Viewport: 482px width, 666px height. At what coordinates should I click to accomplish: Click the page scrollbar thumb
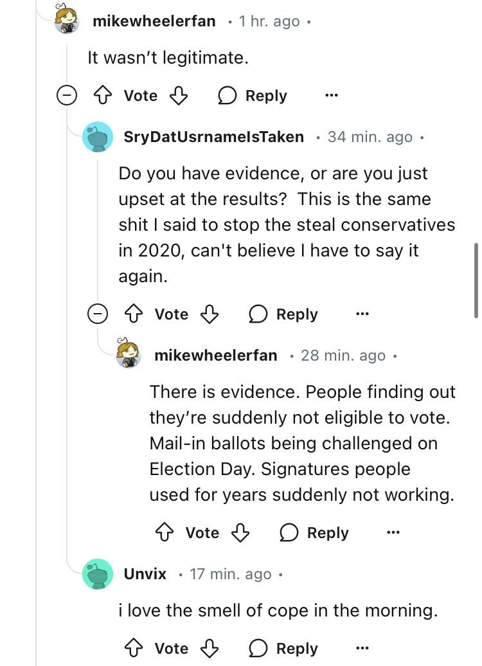pyautogui.click(x=476, y=280)
